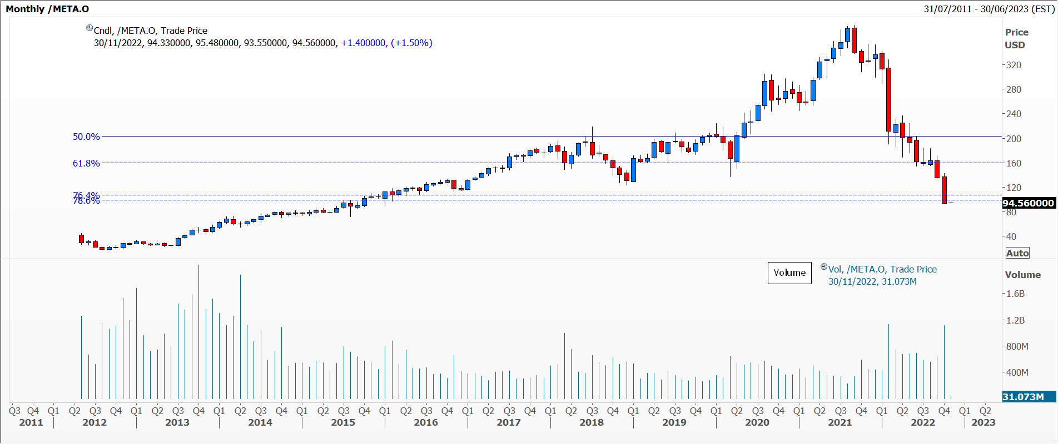This screenshot has height=444, width=1058.
Task: Click the Volume label box
Action: tap(789, 273)
